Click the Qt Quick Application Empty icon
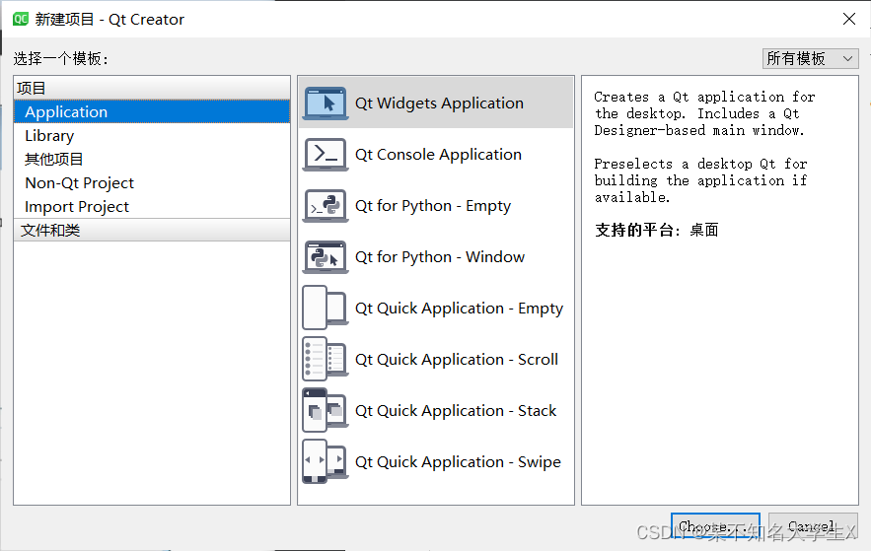The image size is (871, 551). [x=326, y=308]
